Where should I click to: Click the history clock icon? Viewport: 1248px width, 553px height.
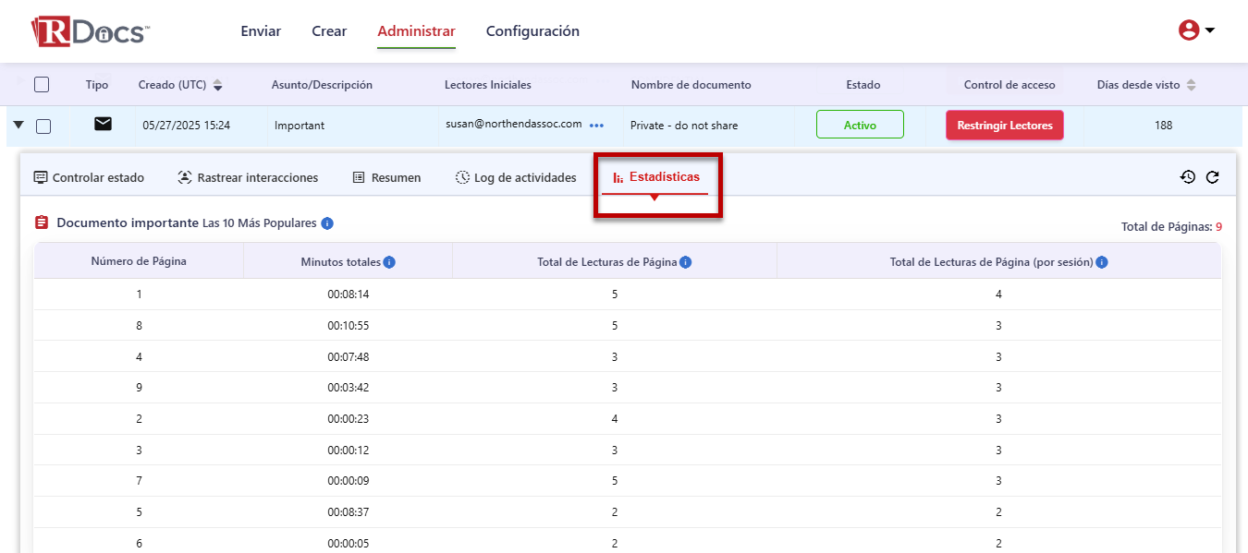(x=1188, y=177)
